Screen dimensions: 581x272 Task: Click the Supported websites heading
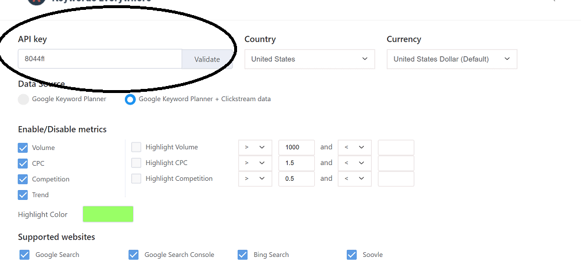(56, 237)
